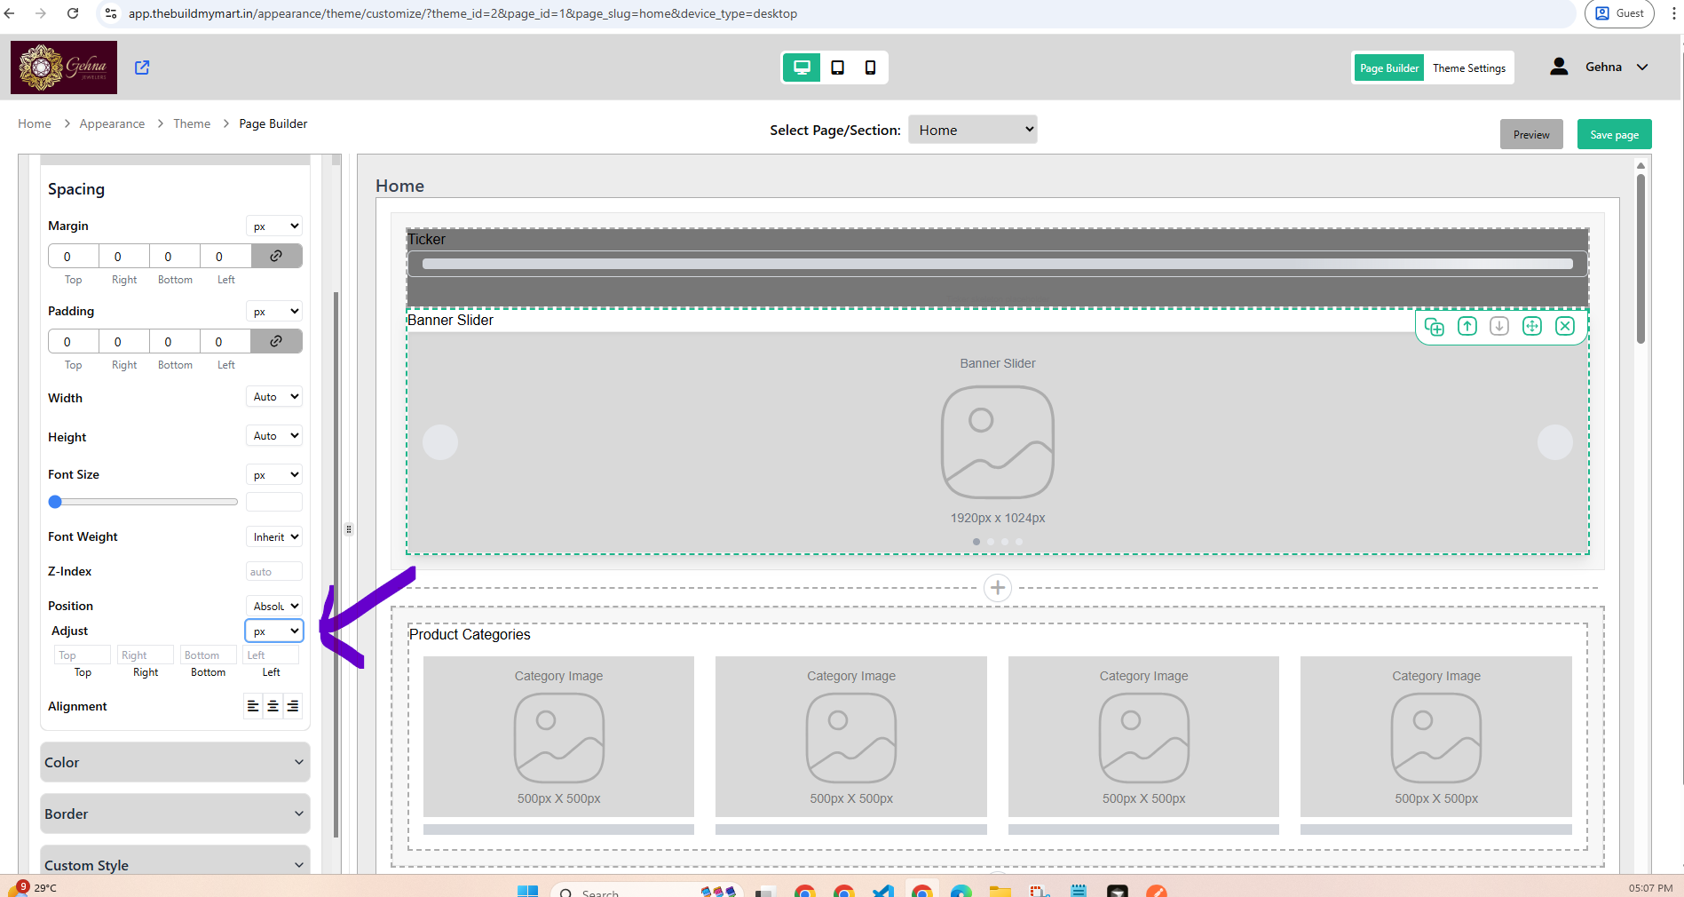Screen dimensions: 1684x897
Task: Click the Font Size slider handle
Action: 55,502
